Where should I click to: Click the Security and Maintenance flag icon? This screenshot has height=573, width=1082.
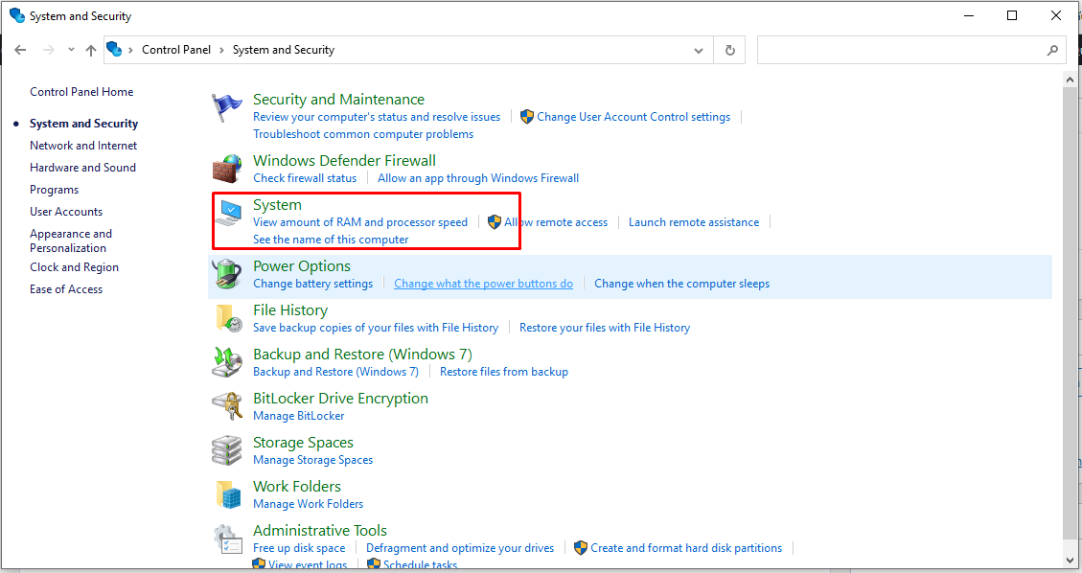pyautogui.click(x=227, y=107)
